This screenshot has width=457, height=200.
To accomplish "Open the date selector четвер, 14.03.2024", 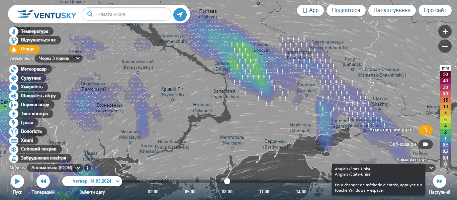I will point(92,181).
